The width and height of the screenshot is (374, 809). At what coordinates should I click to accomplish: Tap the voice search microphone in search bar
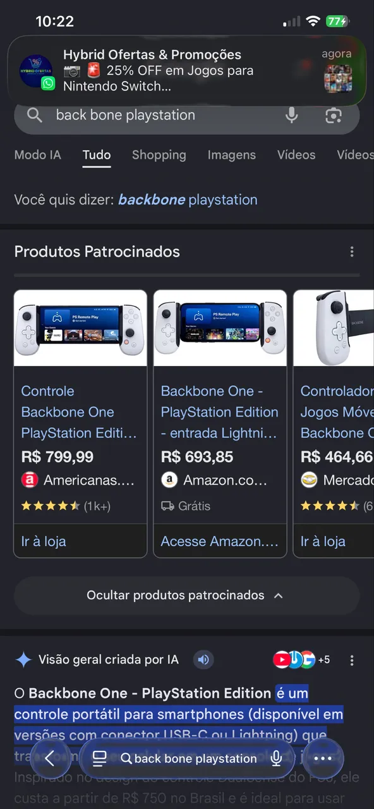tap(291, 115)
